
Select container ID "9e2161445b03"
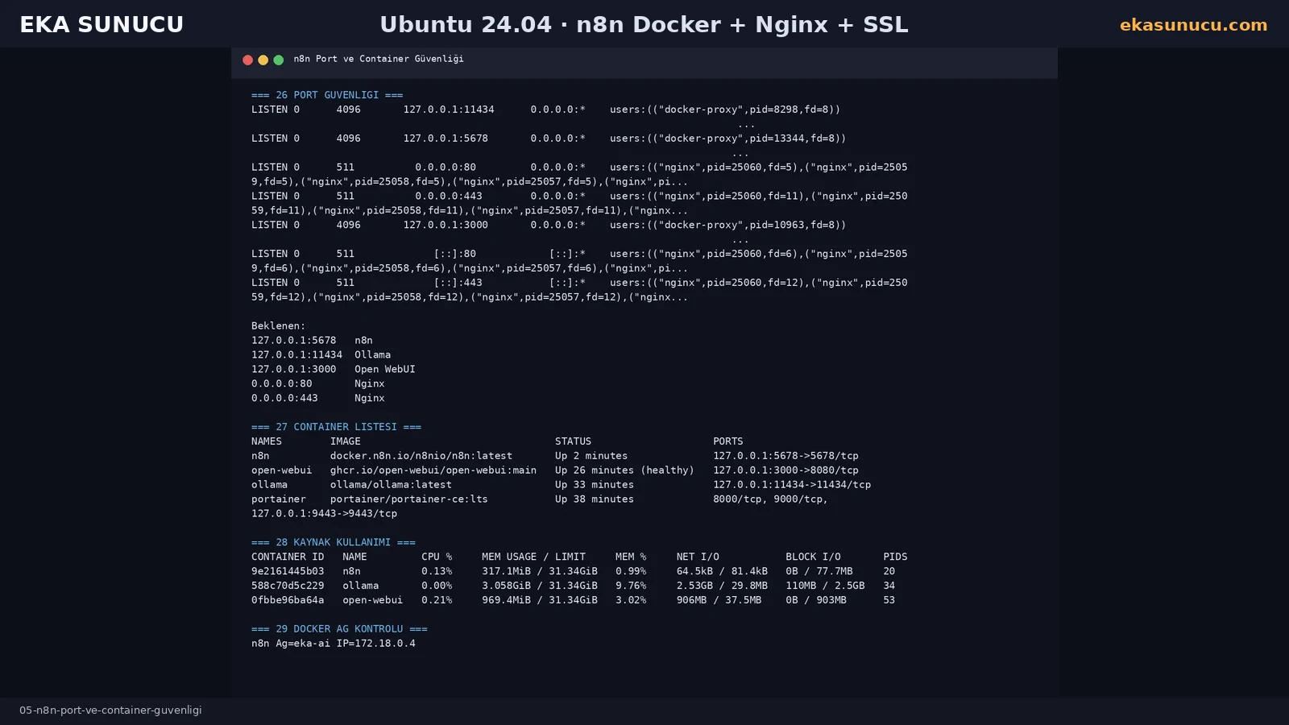point(288,572)
